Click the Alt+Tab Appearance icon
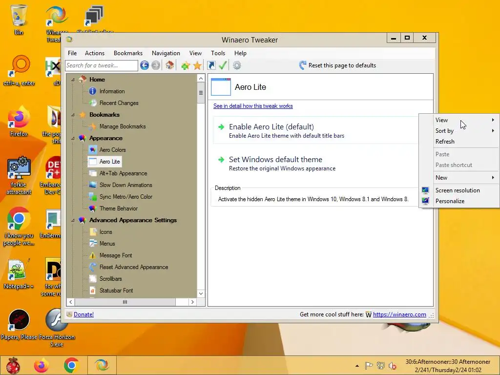500x375 pixels. [x=92, y=173]
